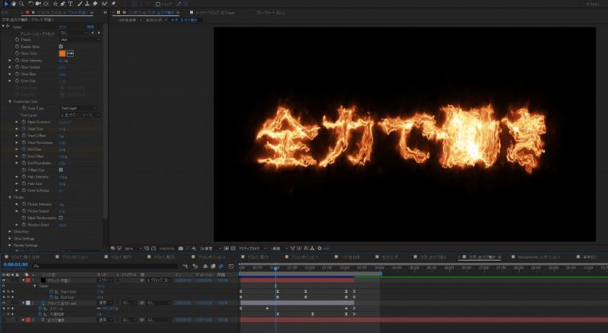Open the Preset dropdown
Viewport: 608px width, 333px height.
point(78,39)
